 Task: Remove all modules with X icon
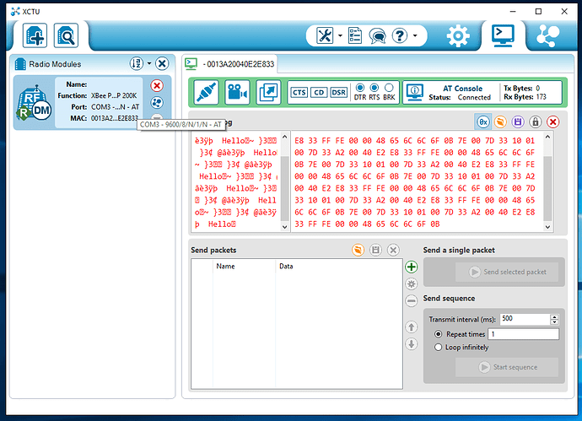coord(162,63)
